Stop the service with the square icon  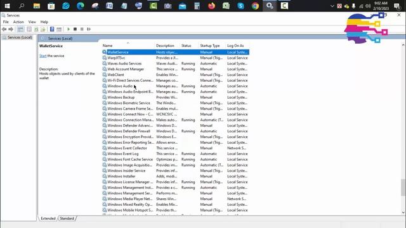coord(75,29)
